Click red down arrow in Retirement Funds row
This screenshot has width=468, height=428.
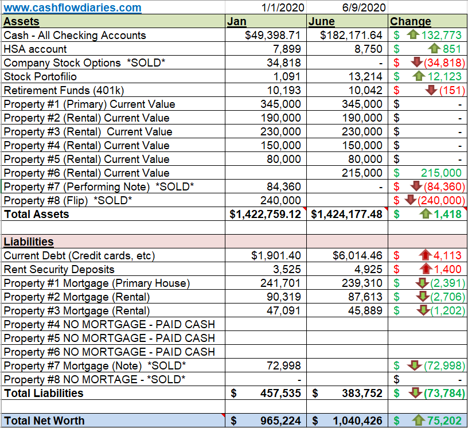[x=431, y=90]
